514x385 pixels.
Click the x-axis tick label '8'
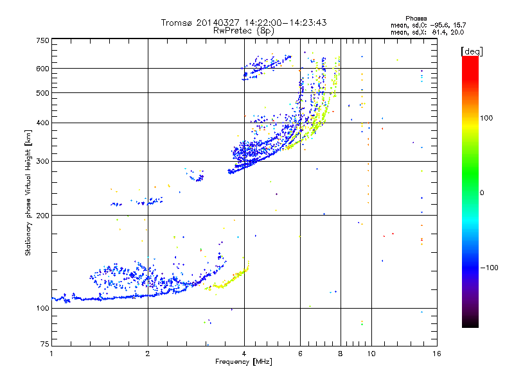pos(341,354)
